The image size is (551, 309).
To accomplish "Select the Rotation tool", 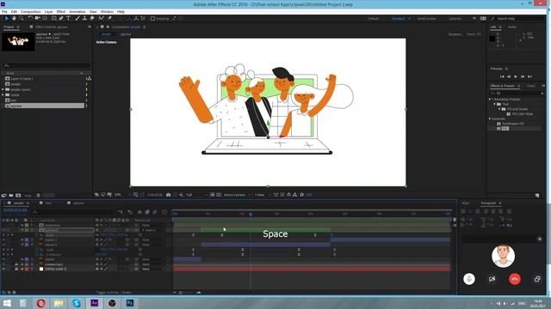I will pyautogui.click(x=30, y=18).
